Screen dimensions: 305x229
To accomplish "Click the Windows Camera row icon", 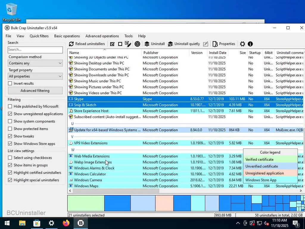I will coord(71,180).
